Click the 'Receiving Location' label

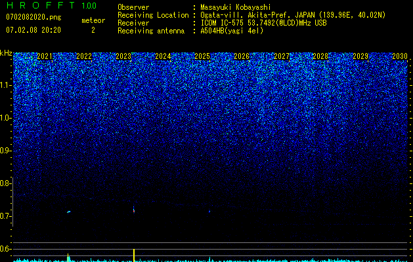tap(153, 15)
